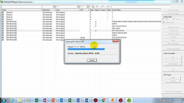Open OneNote from the taskbar
The height and width of the screenshot is (103, 184).
click(45, 100)
